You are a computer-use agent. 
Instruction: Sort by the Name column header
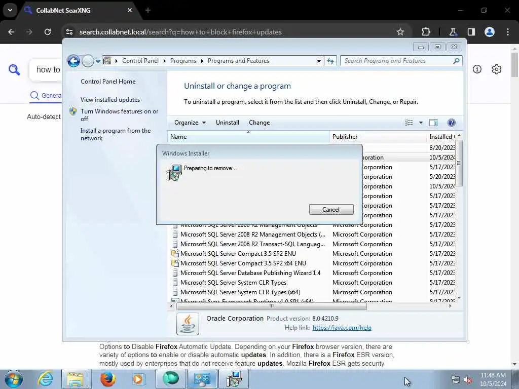[248, 137]
